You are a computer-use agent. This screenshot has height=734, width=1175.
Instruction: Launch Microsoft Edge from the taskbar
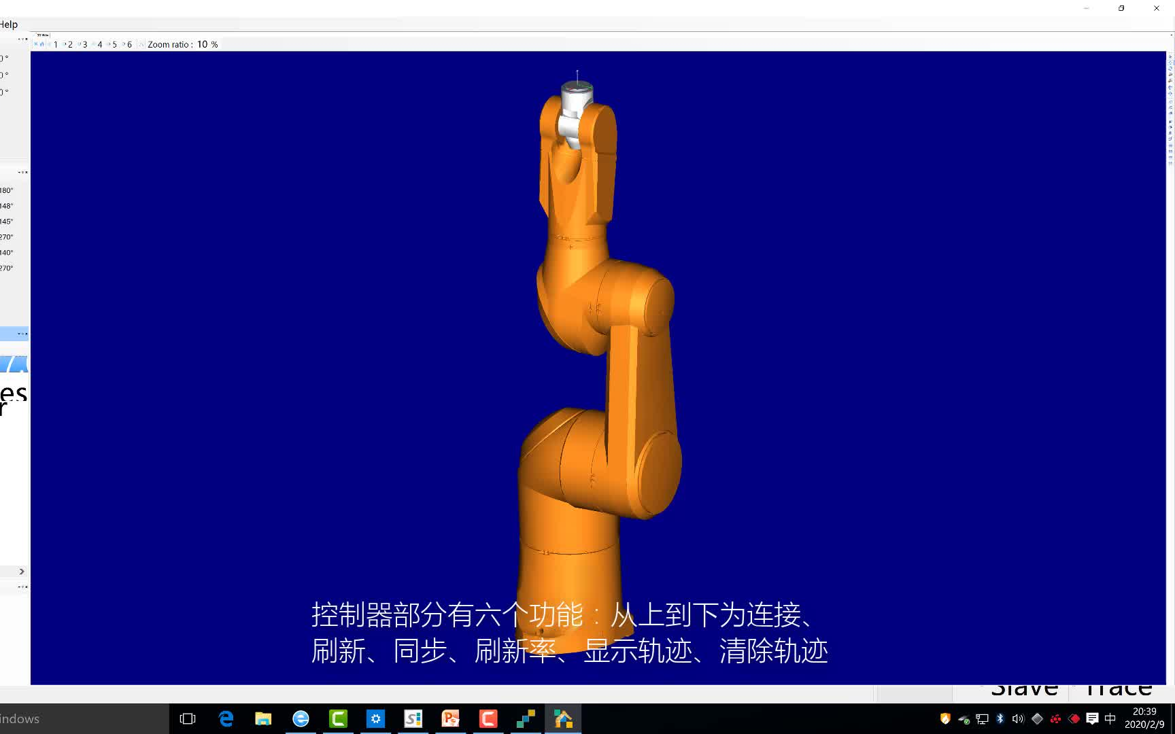(x=226, y=718)
